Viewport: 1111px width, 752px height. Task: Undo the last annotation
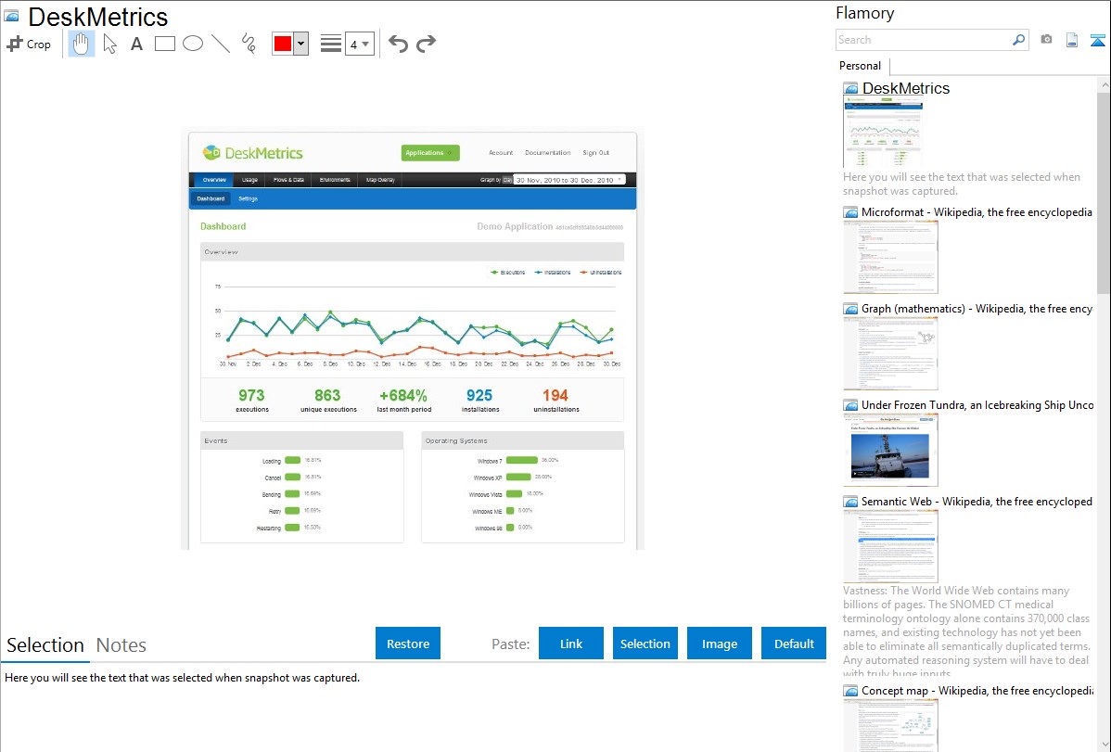tap(398, 44)
